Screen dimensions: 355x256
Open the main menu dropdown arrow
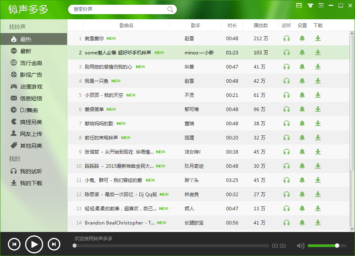pyautogui.click(x=320, y=6)
